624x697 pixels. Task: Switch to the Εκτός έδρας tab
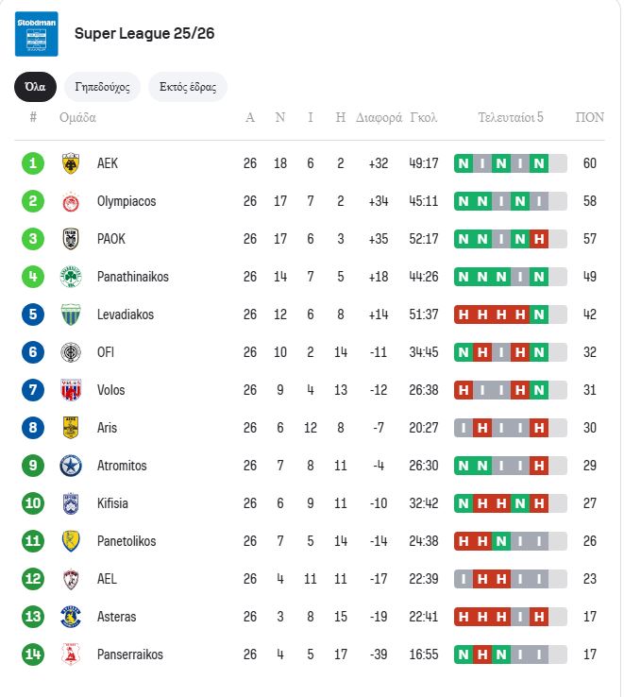187,87
